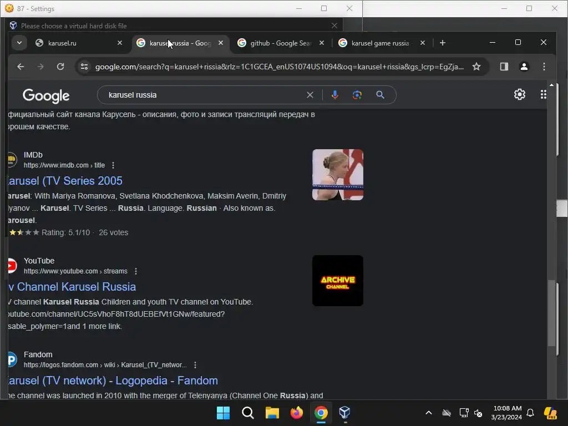Click the Google logo
This screenshot has height=426, width=568.
click(x=46, y=95)
